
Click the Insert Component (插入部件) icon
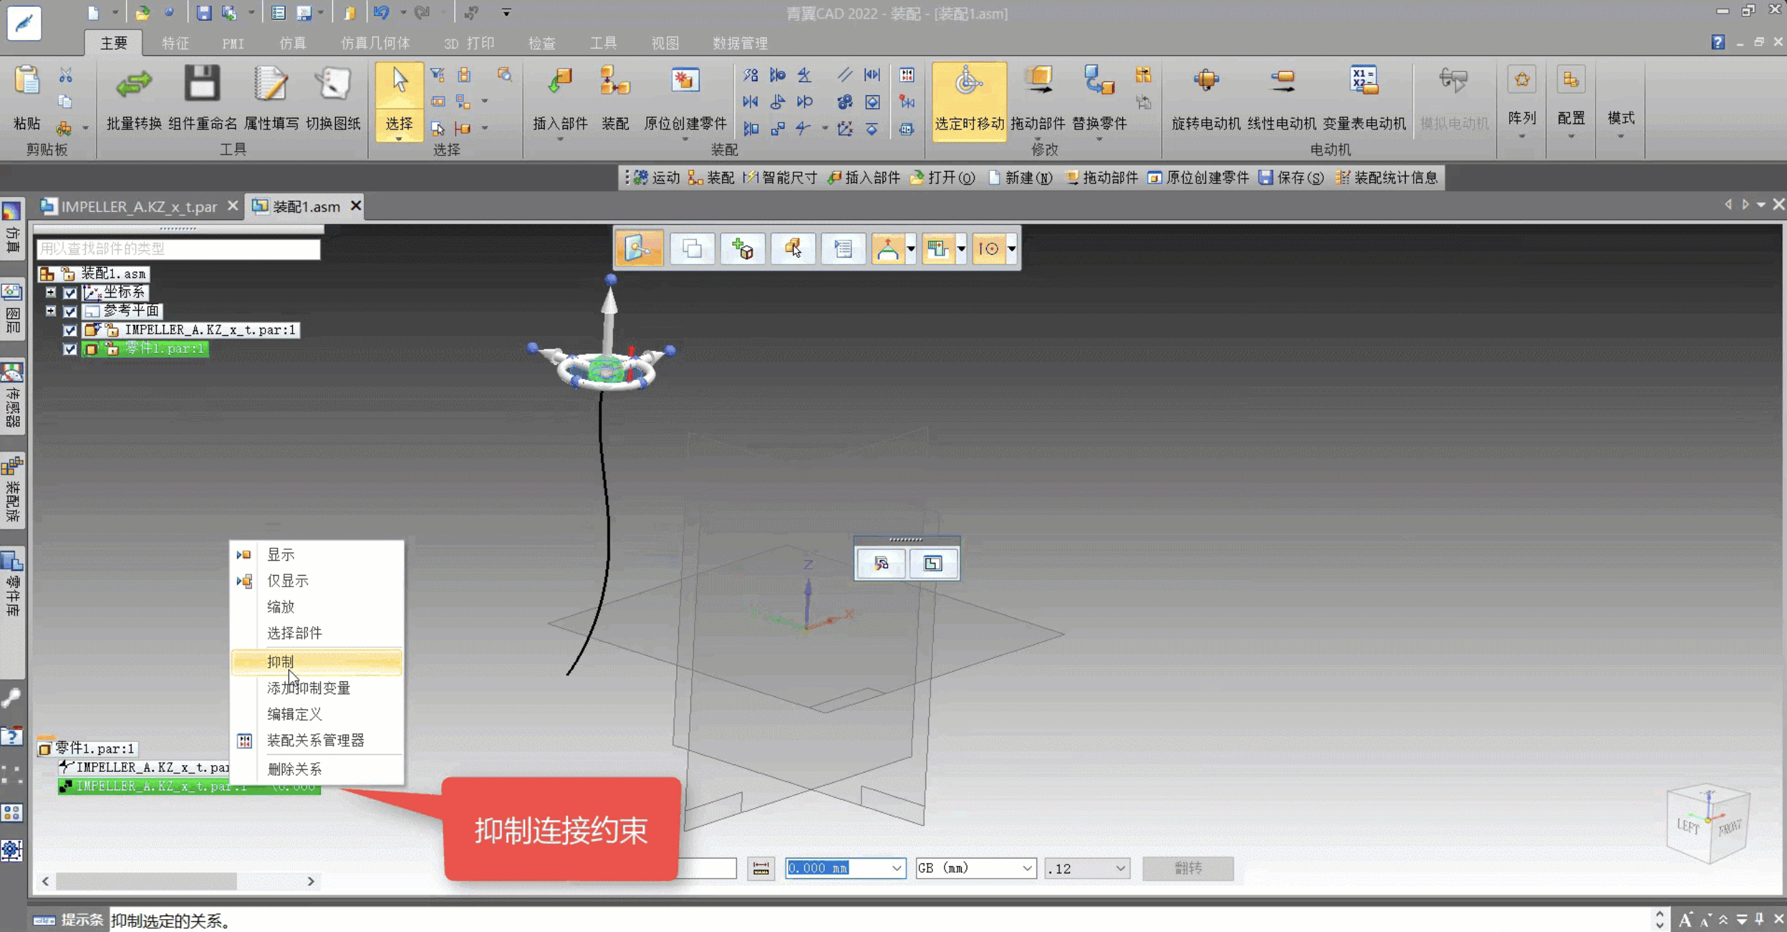(560, 82)
